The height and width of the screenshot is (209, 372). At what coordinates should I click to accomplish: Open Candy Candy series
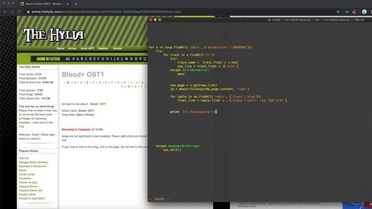[x=27, y=174]
